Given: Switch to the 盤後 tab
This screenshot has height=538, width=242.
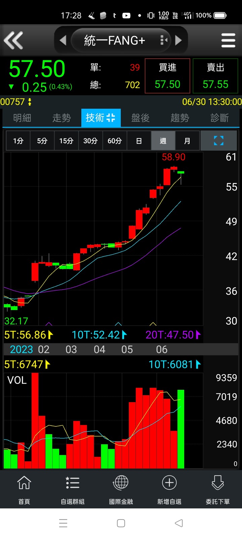Looking at the screenshot, I should tap(140, 118).
